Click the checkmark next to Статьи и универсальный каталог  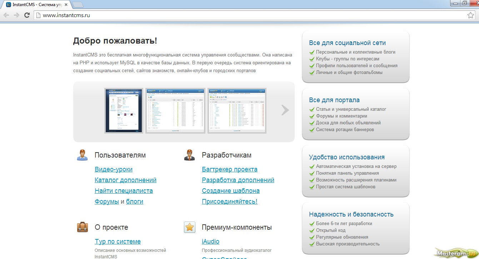tap(312, 109)
